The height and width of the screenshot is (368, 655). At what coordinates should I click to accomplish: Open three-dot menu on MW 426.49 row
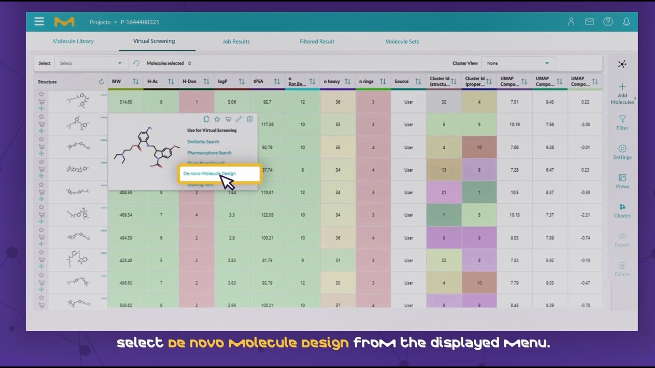pyautogui.click(x=104, y=253)
